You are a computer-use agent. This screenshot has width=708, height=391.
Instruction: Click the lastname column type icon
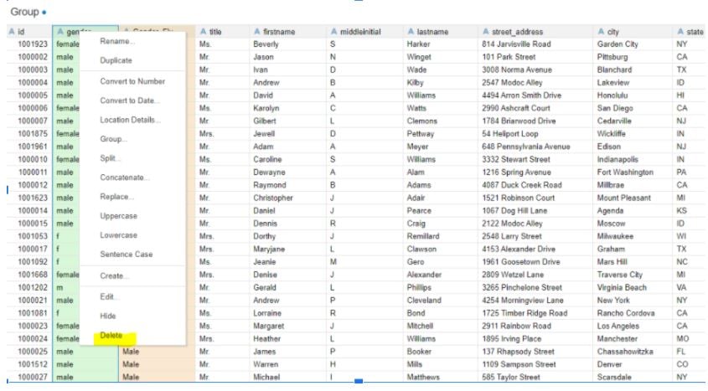411,32
